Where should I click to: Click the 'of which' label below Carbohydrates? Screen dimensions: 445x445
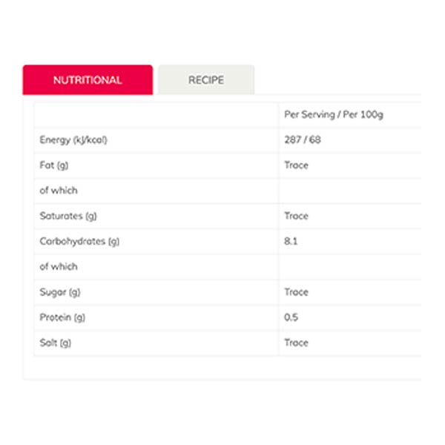click(59, 266)
